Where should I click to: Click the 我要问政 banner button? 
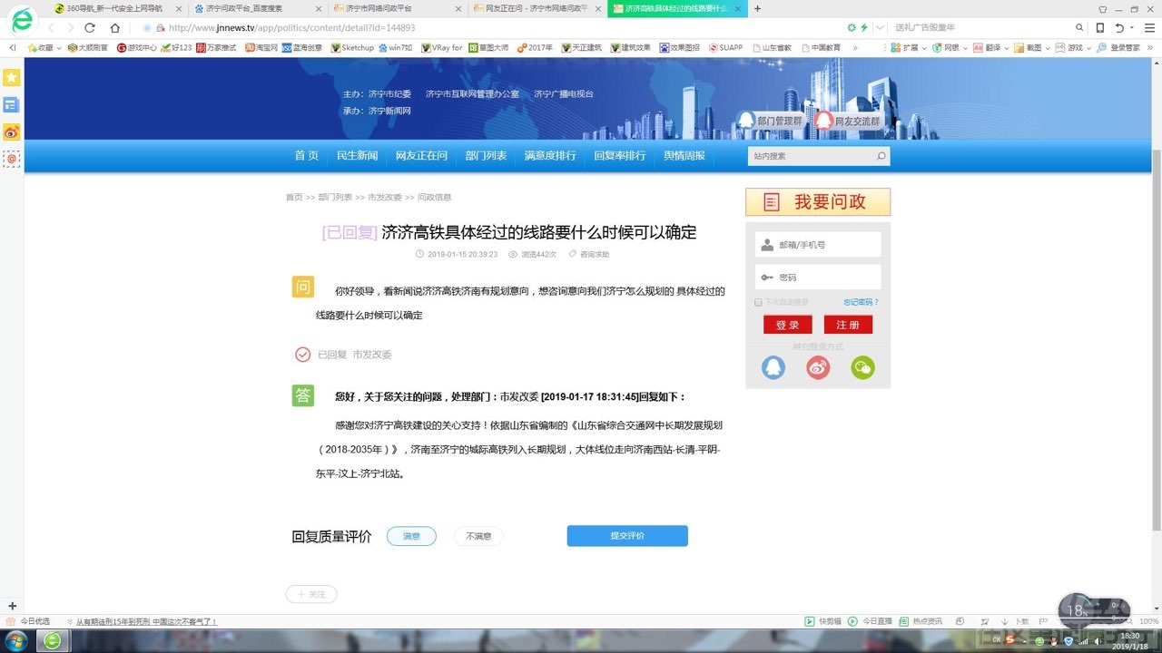coord(818,201)
